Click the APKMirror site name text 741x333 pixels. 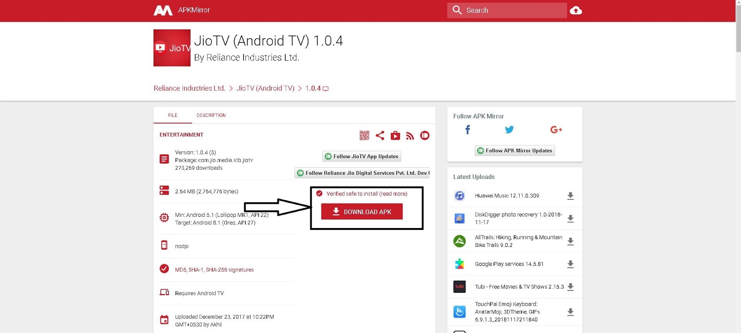pyautogui.click(x=194, y=10)
